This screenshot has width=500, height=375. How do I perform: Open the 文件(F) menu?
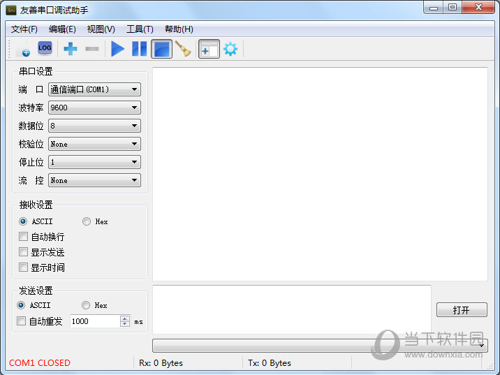(24, 29)
